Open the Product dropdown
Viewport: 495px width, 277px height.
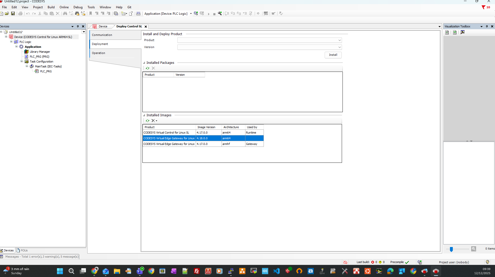339,40
